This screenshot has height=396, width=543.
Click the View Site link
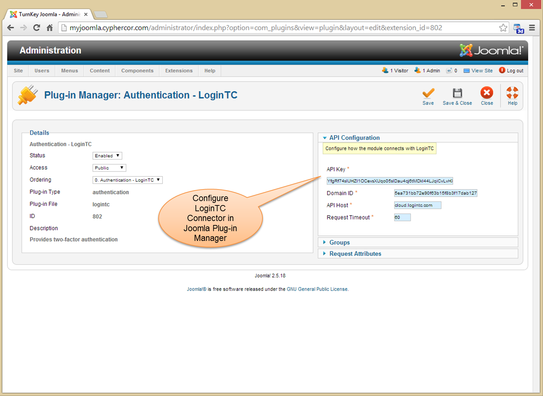pyautogui.click(x=478, y=71)
